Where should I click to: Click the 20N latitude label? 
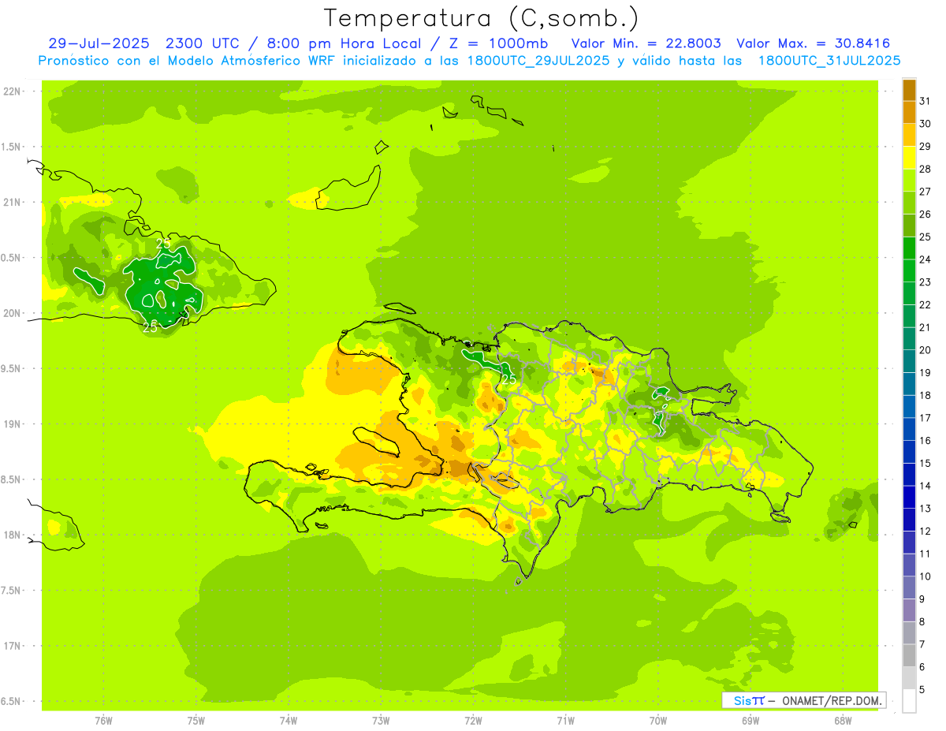click(13, 313)
